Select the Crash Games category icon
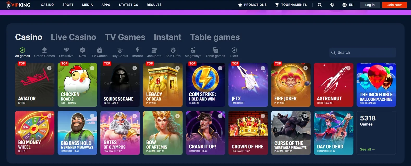 click(x=44, y=50)
